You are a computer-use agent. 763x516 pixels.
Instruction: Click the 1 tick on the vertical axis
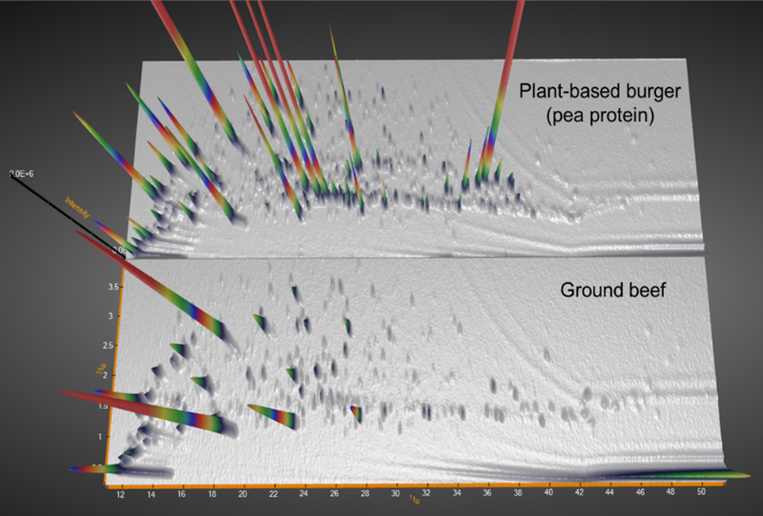click(x=100, y=436)
